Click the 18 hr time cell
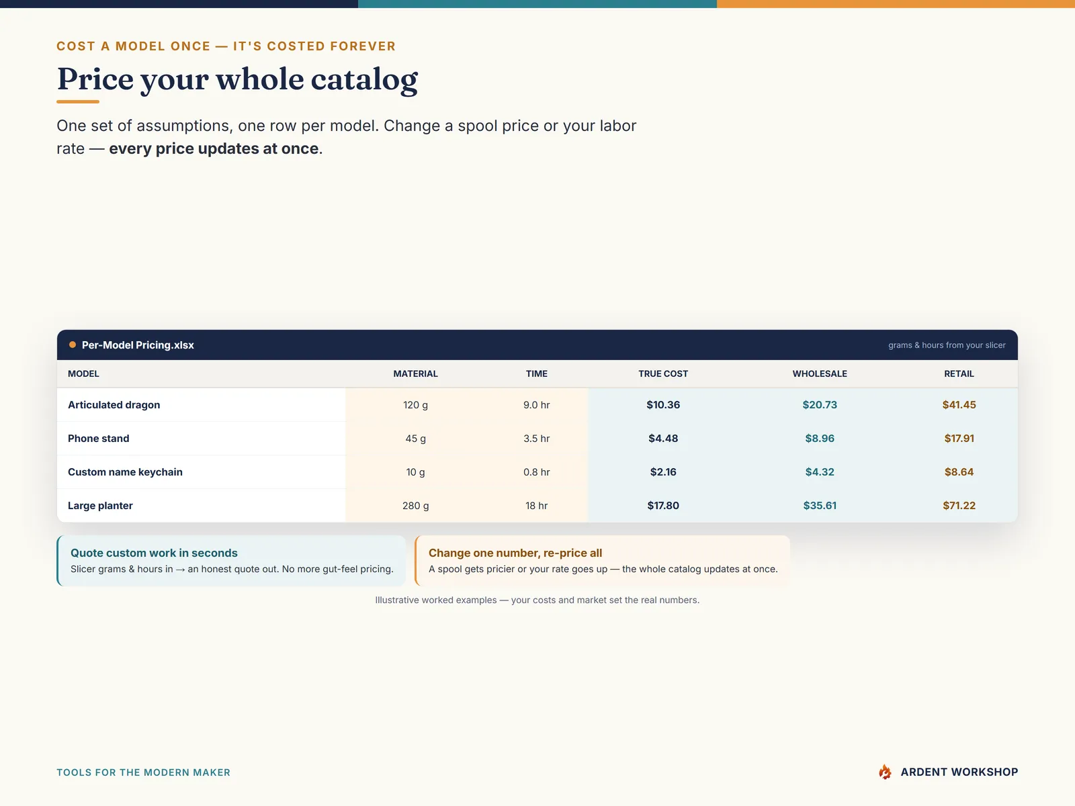This screenshot has width=1075, height=806. click(537, 505)
